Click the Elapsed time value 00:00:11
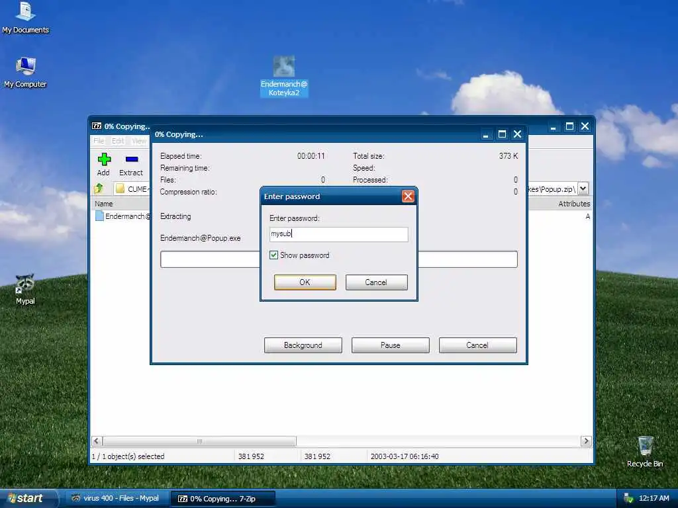The width and height of the screenshot is (678, 508). 311,156
